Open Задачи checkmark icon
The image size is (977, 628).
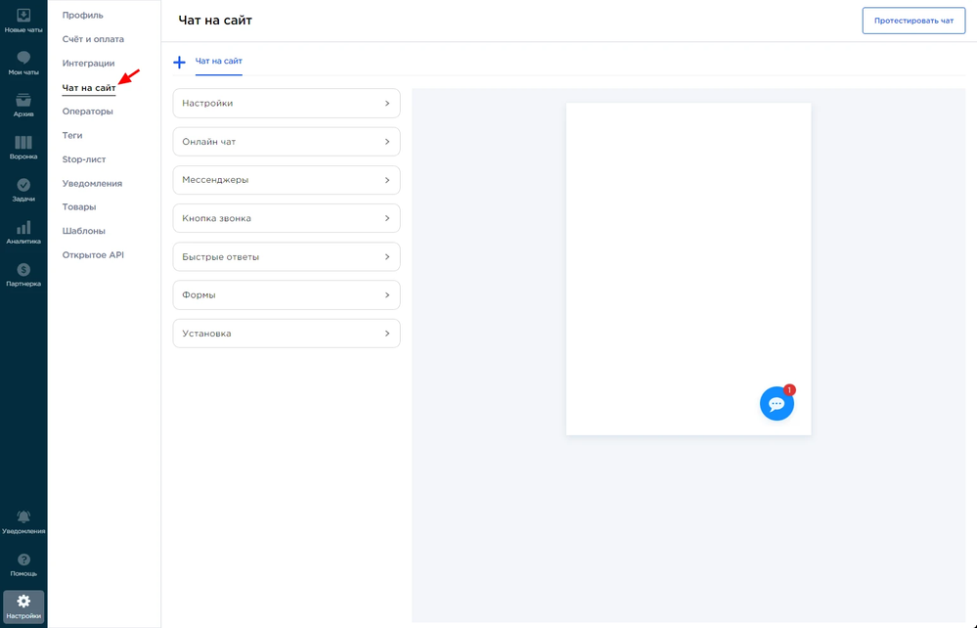coord(23,186)
